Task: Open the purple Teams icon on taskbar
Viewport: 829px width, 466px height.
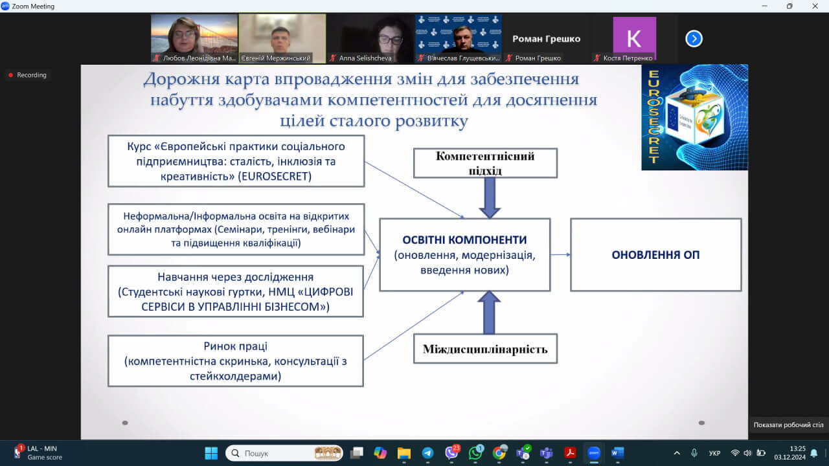Action: (546, 453)
